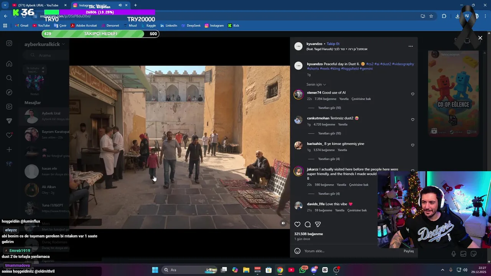491x276 pixels.
Task: Open the Kaggle bookmark
Action: point(148,26)
